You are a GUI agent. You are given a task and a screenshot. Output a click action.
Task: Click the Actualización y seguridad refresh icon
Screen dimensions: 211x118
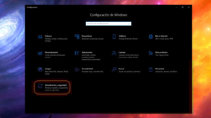tap(40, 86)
